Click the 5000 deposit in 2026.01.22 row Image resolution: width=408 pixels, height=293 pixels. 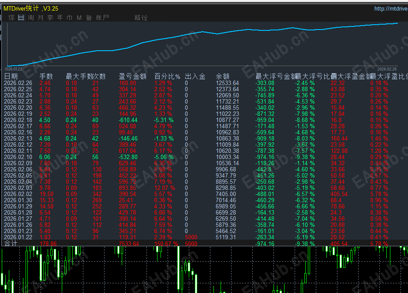(x=191, y=237)
